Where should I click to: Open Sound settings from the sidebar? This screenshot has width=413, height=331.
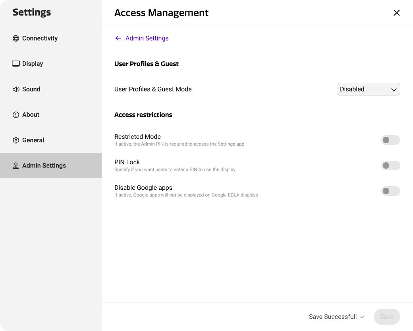coord(31,89)
